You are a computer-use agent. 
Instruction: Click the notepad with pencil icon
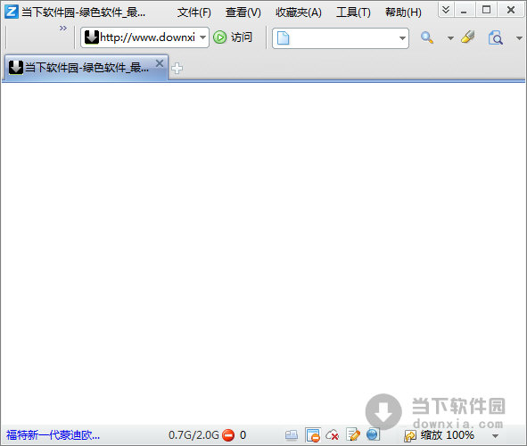click(x=353, y=434)
